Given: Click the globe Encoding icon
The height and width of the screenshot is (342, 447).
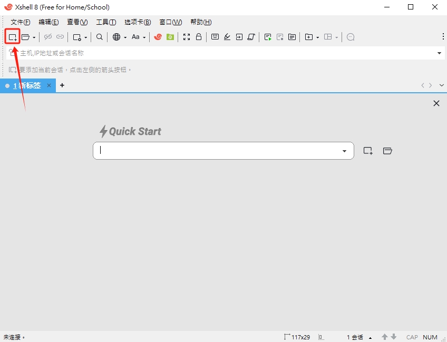Looking at the screenshot, I should click(x=116, y=37).
